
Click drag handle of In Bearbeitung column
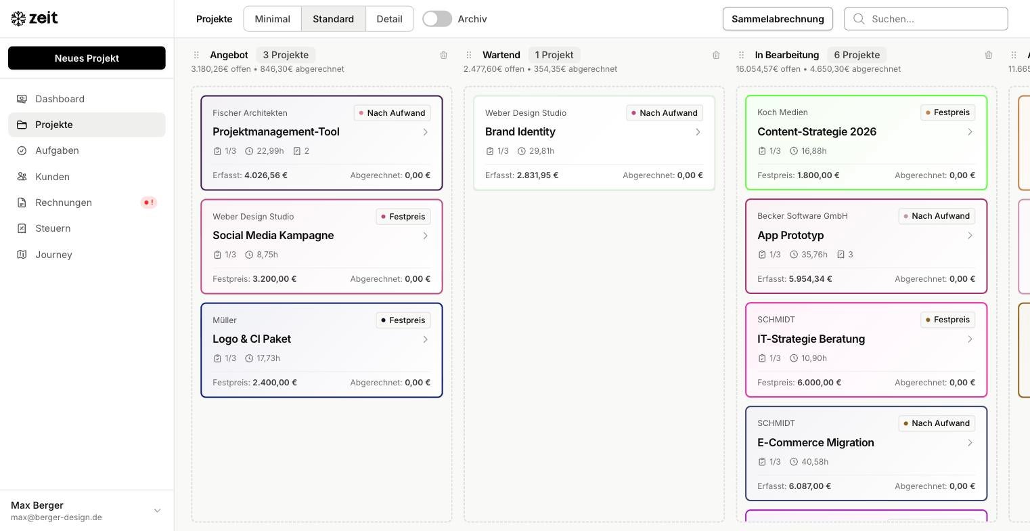click(741, 55)
